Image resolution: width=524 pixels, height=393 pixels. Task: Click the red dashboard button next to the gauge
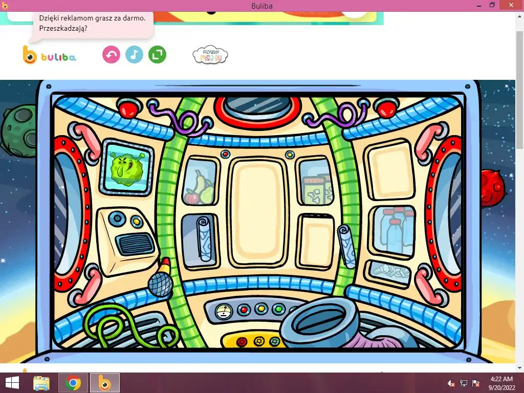coord(244,310)
